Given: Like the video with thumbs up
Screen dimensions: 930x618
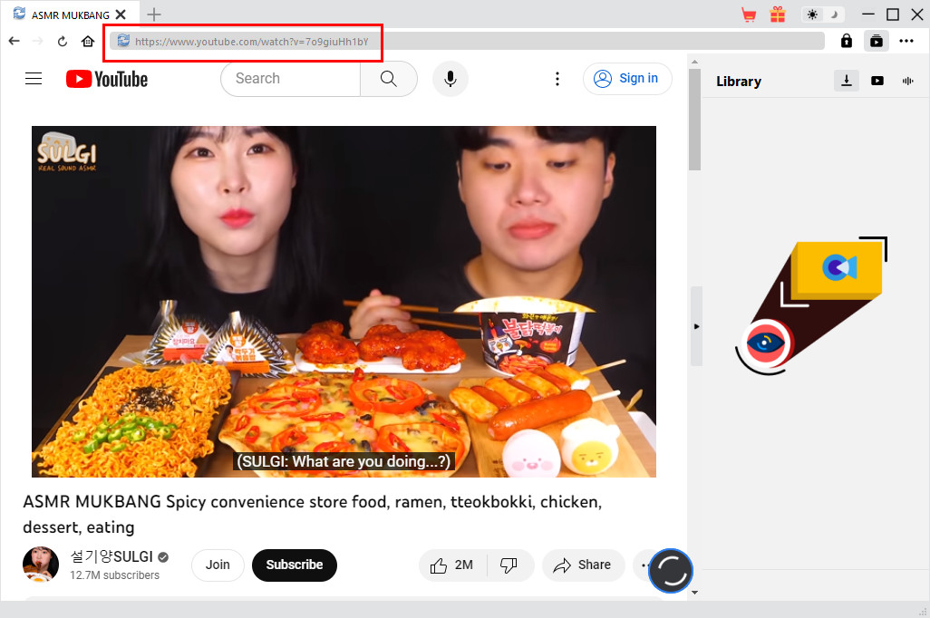Looking at the screenshot, I should 452,565.
